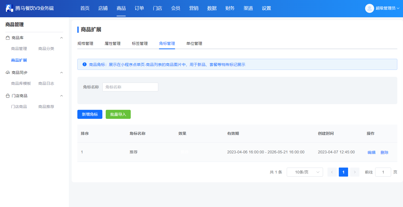403x207 pixels.
Task: Collapse the 门店商品 sidebar section
Action: (x=61, y=96)
